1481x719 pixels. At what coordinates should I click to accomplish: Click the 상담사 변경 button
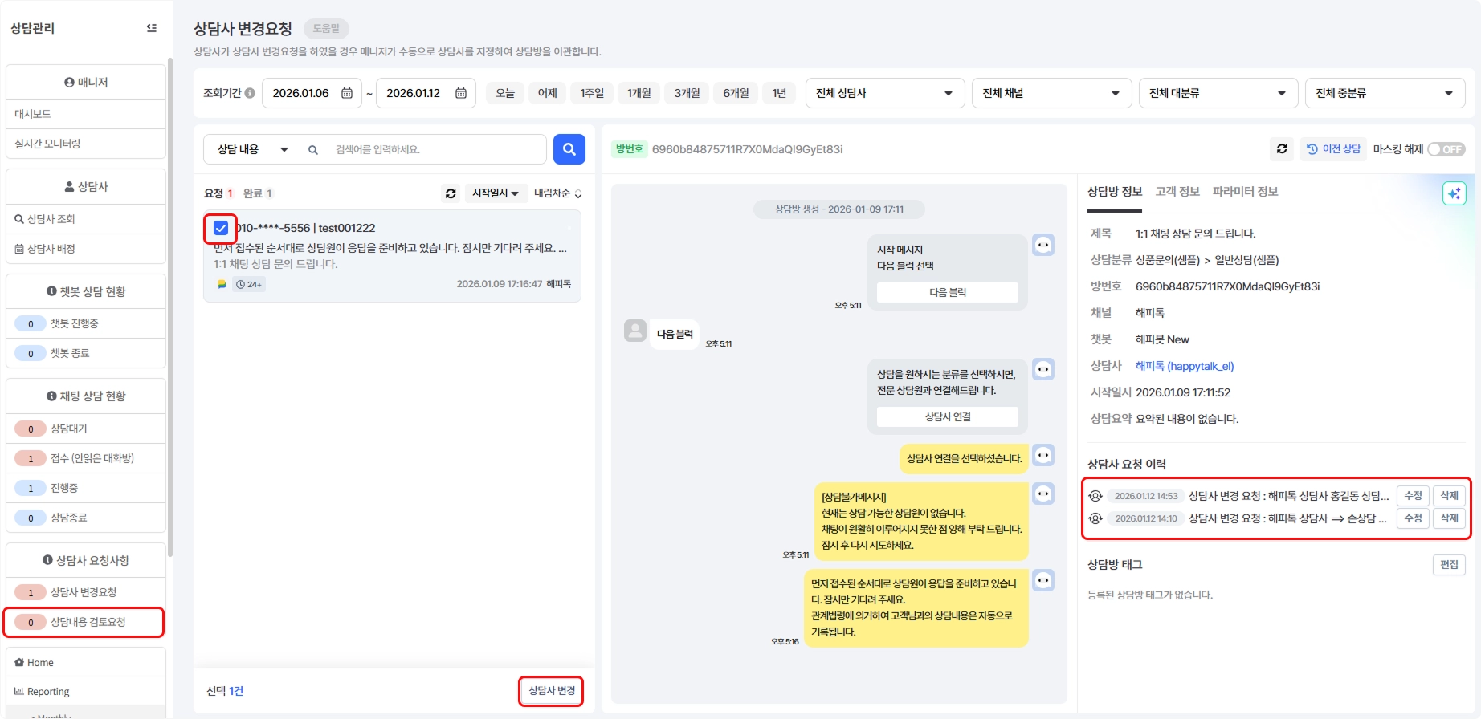click(552, 691)
